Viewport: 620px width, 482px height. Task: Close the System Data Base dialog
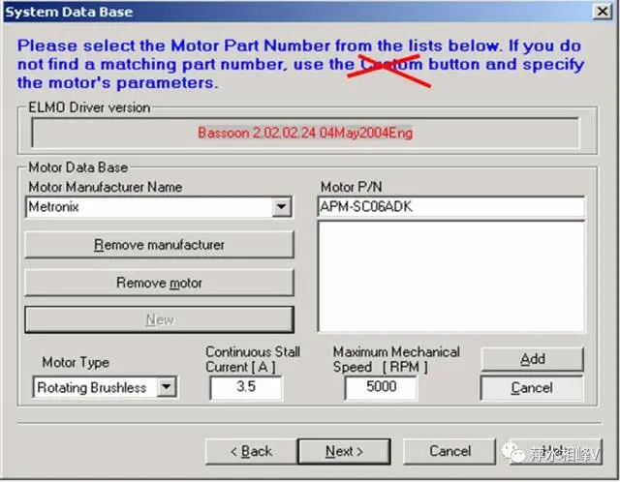(602, 13)
